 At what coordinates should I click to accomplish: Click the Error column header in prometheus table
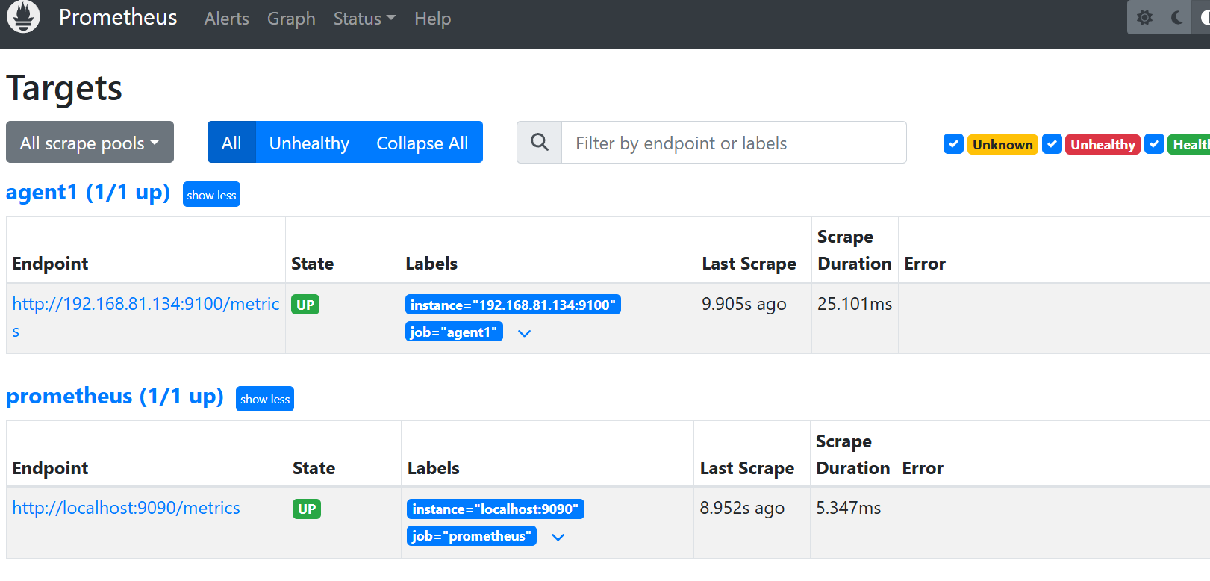[923, 468]
